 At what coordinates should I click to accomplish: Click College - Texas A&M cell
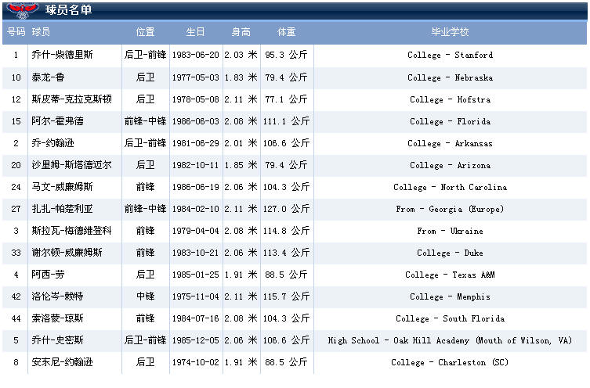[450, 275]
